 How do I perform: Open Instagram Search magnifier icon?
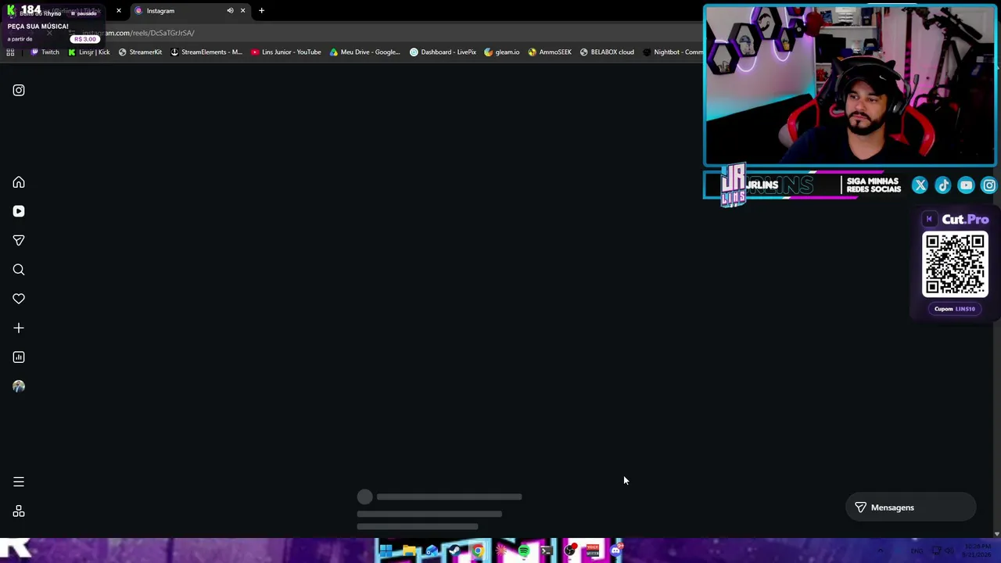tap(19, 270)
